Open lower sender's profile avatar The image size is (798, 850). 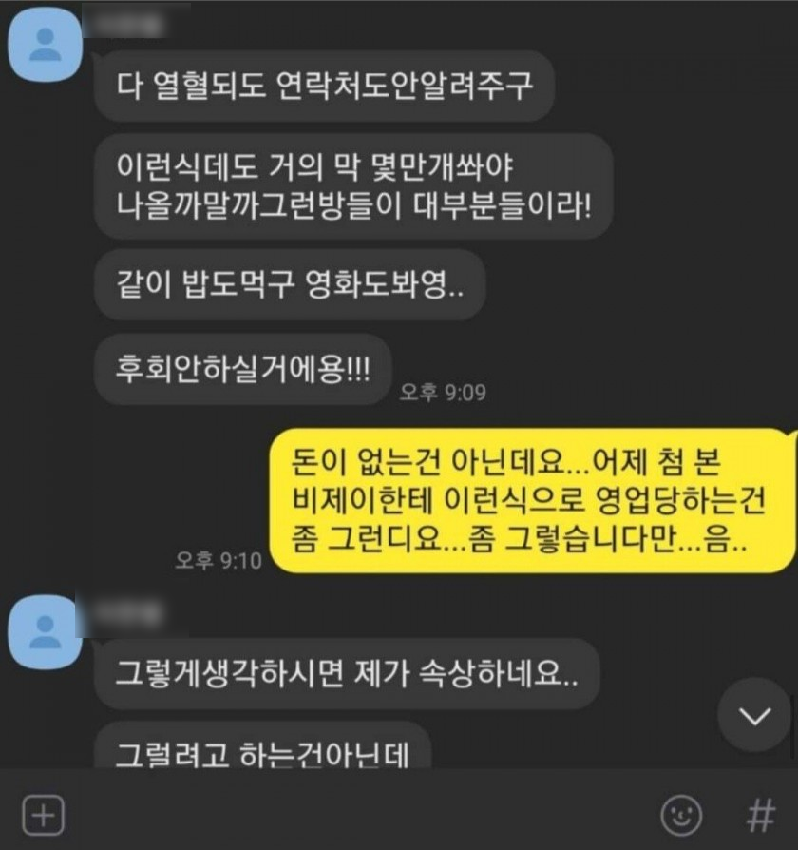(46, 632)
